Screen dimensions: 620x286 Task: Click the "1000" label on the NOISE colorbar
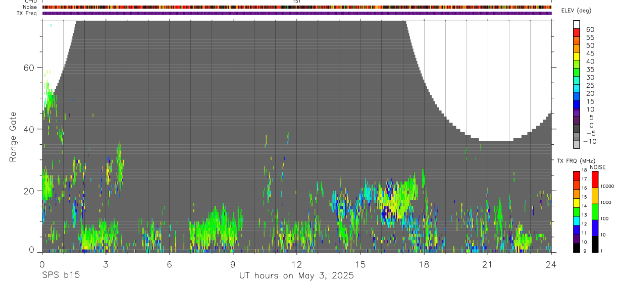pyautogui.click(x=607, y=203)
